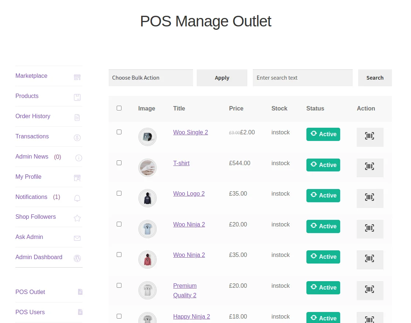Image resolution: width=411 pixels, height=323 pixels.
Task: Open POS Outlet from the sidebar
Action: (30, 292)
